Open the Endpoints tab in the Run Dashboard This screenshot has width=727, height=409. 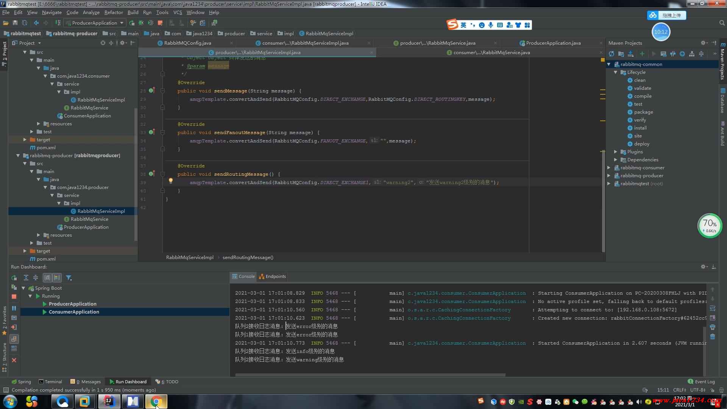coord(273,276)
